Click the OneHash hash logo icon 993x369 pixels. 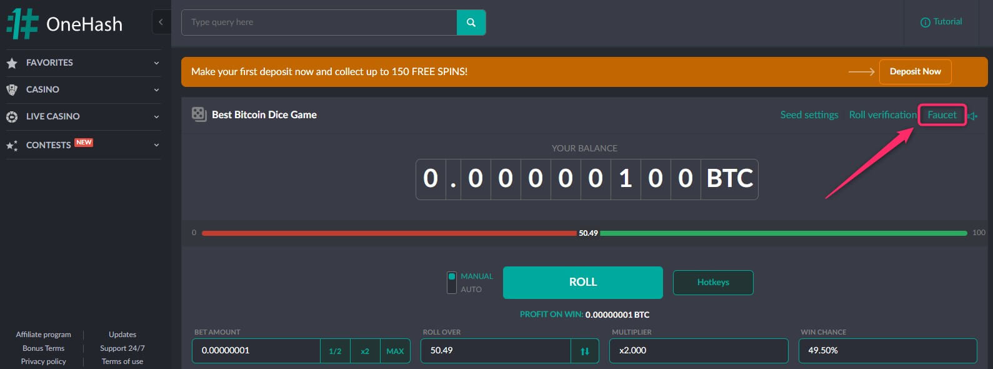coord(22,24)
